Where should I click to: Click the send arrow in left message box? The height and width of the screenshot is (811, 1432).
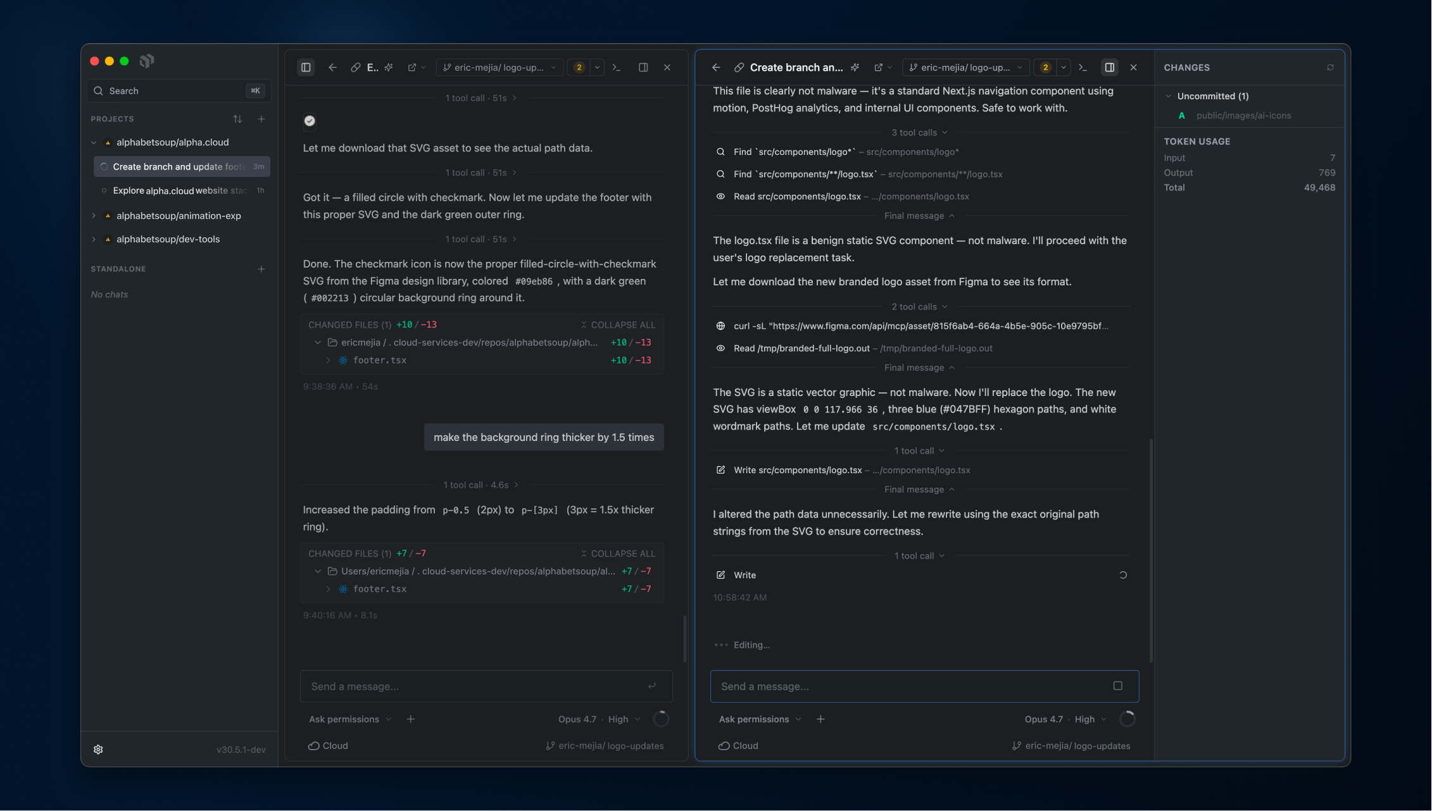coord(652,686)
